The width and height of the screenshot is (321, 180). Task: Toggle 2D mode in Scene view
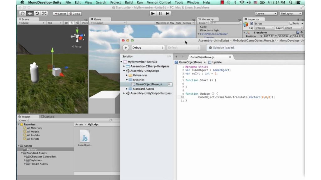point(66,23)
